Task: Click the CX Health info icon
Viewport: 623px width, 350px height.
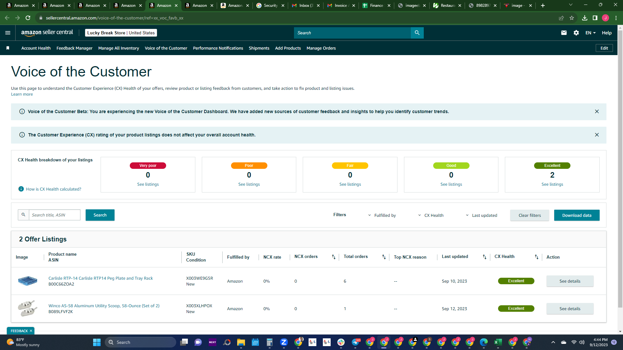Action: click(21, 189)
